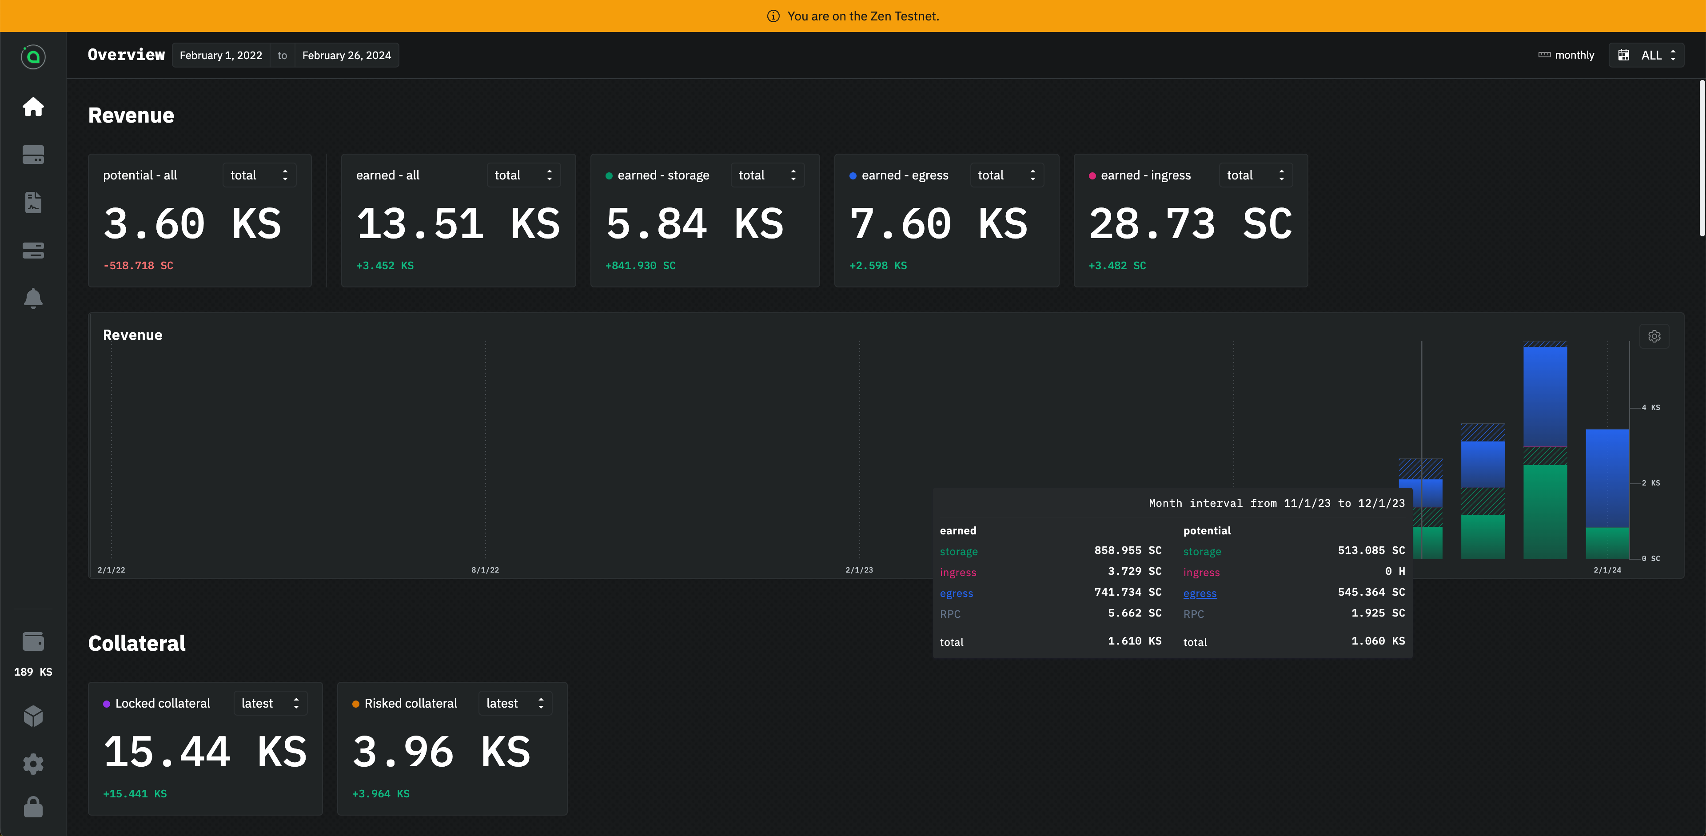This screenshot has width=1706, height=836.
Task: Open total dropdown on earned - ingress card
Action: pos(1256,175)
